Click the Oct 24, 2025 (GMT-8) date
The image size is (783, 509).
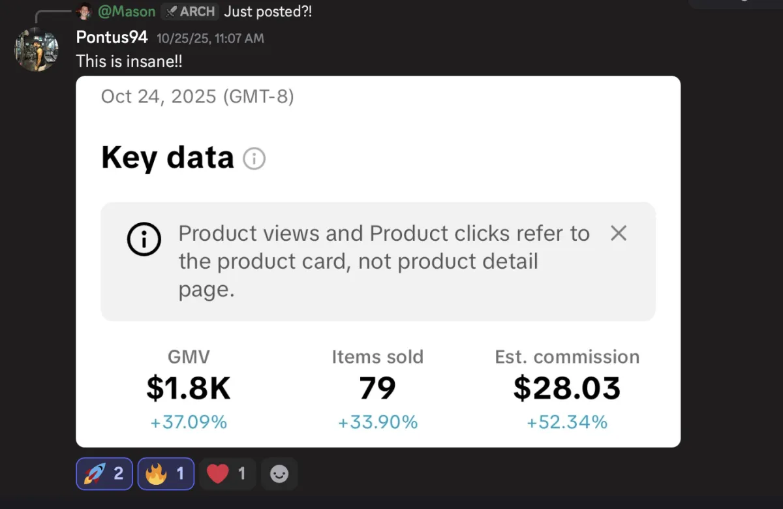coord(197,97)
